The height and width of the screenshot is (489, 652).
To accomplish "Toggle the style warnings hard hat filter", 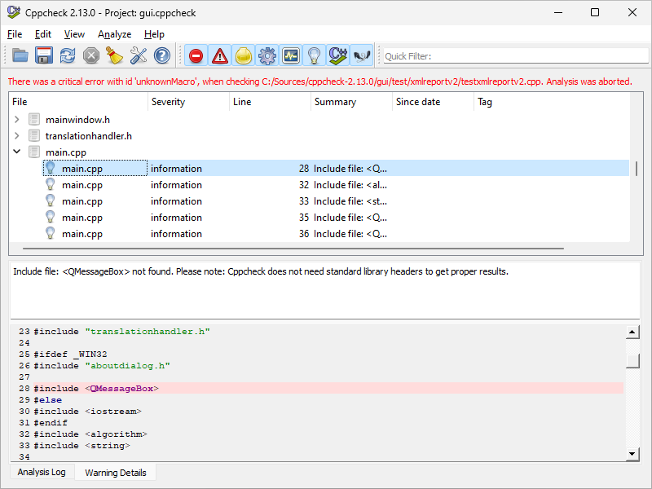I will (243, 55).
